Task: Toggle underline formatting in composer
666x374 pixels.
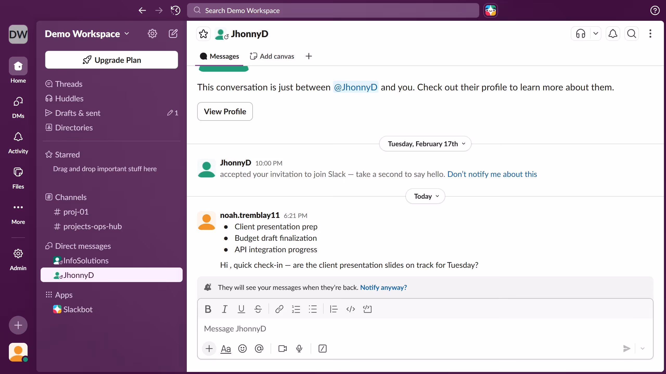Action: point(241,309)
